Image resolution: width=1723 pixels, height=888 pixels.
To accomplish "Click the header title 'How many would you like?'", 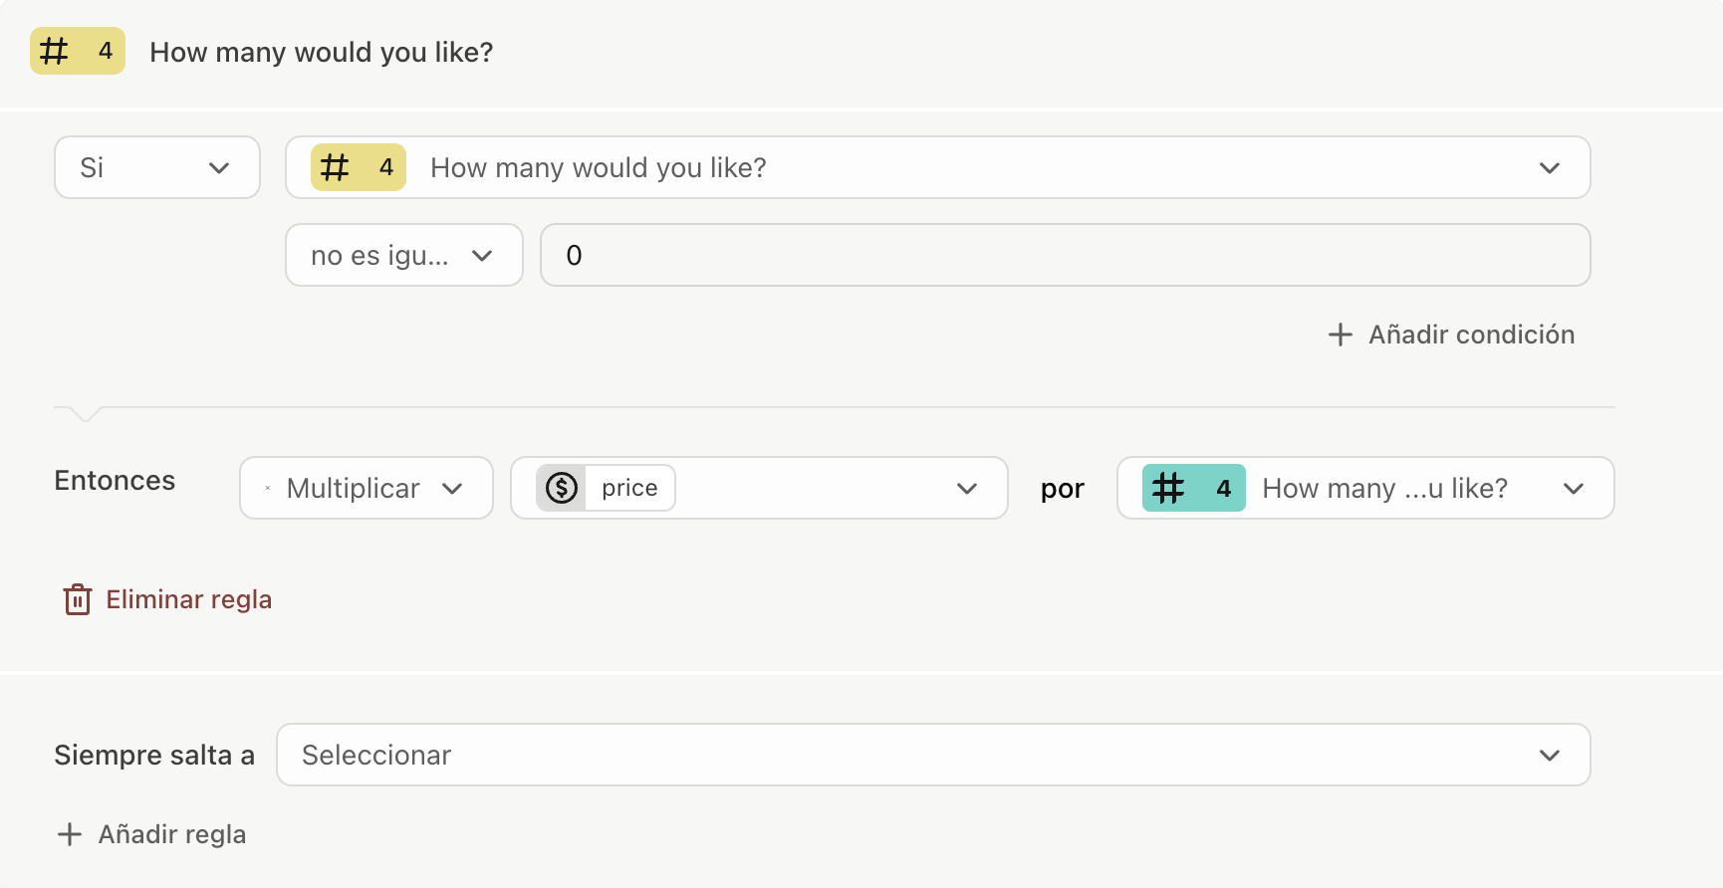I will 321,52.
